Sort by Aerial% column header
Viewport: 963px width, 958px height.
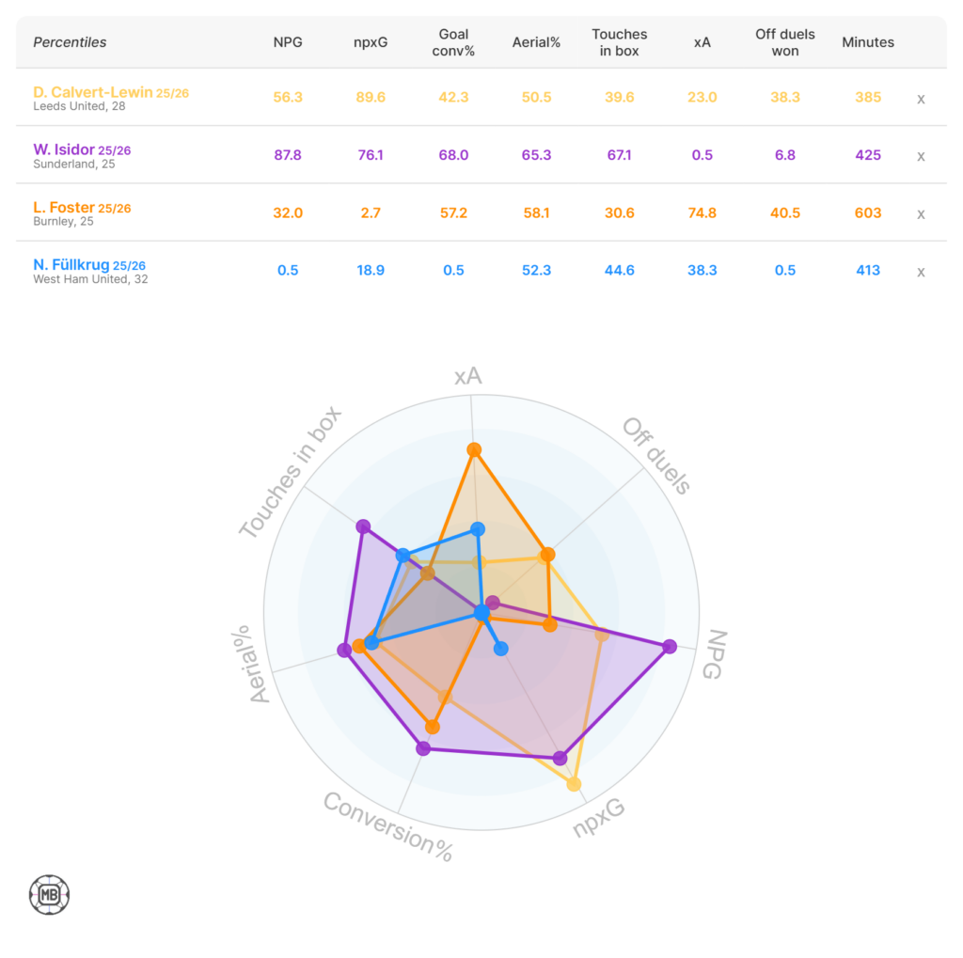coord(536,42)
